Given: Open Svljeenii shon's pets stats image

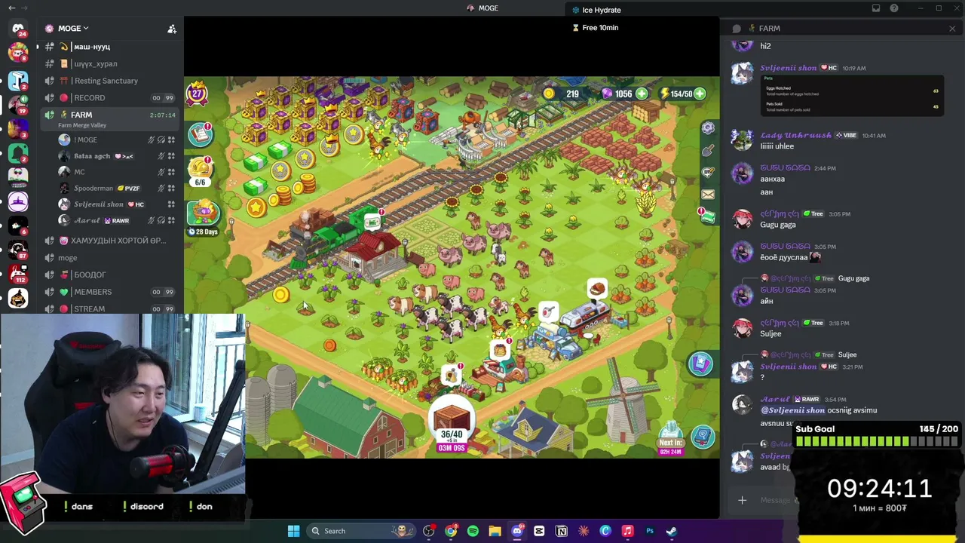Looking at the screenshot, I should pyautogui.click(x=852, y=95).
